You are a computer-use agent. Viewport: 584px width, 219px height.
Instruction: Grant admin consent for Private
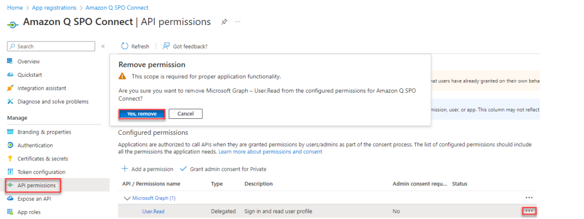[228, 170]
